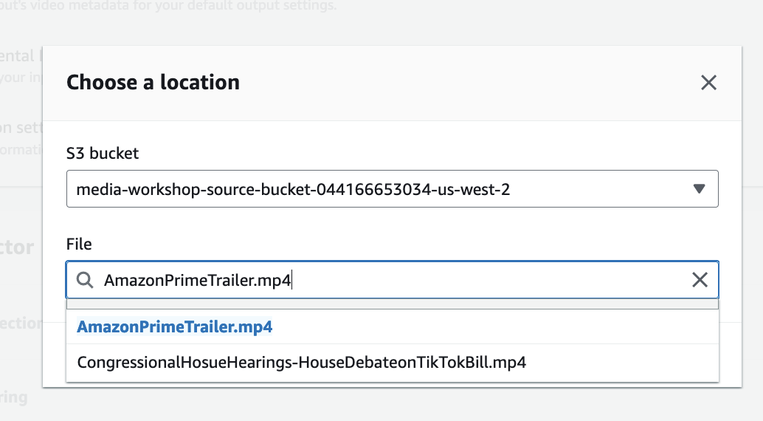Select AmazonPrimeTrailer.mp4 from the suggestions
This screenshot has width=763, height=421.
(175, 326)
